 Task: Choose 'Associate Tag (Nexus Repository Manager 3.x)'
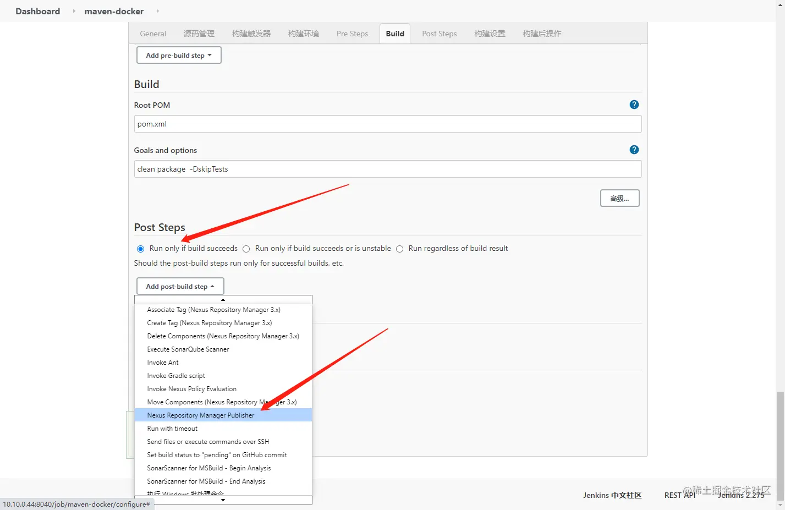pos(223,310)
